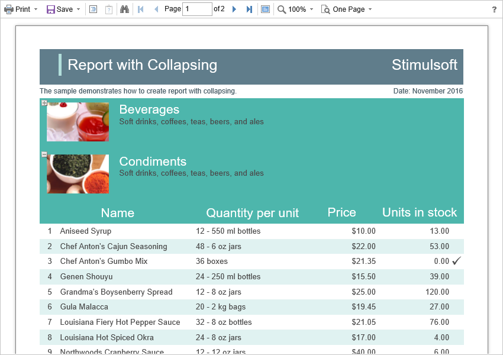The width and height of the screenshot is (503, 355).
Task: Expand the Beverages group
Action: click(x=44, y=103)
